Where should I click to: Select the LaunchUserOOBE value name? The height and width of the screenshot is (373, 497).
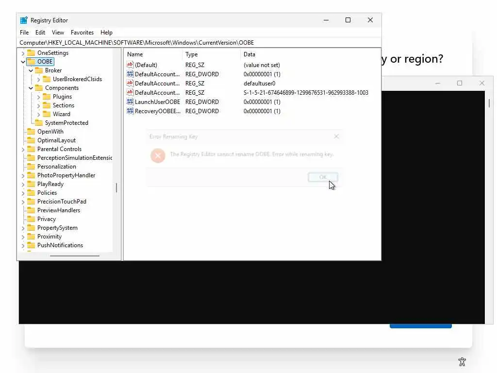(158, 102)
